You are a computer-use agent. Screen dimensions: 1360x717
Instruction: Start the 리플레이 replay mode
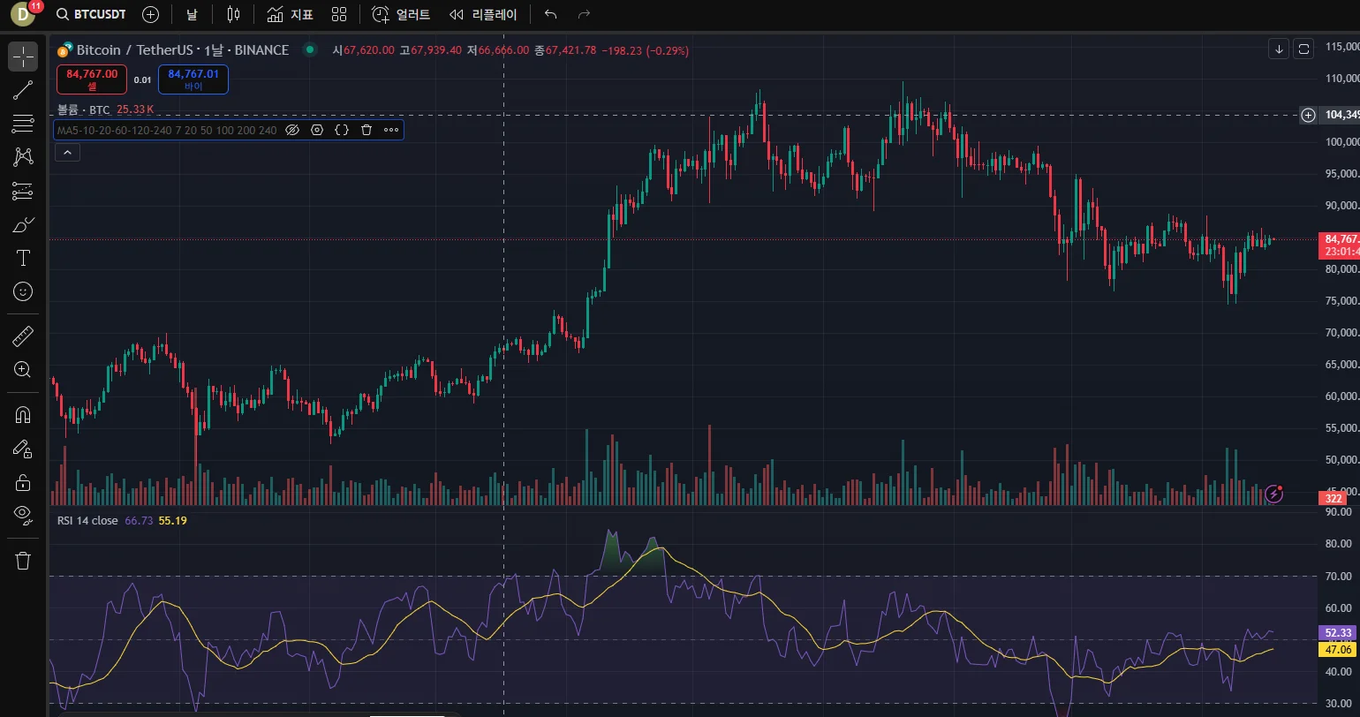point(484,14)
